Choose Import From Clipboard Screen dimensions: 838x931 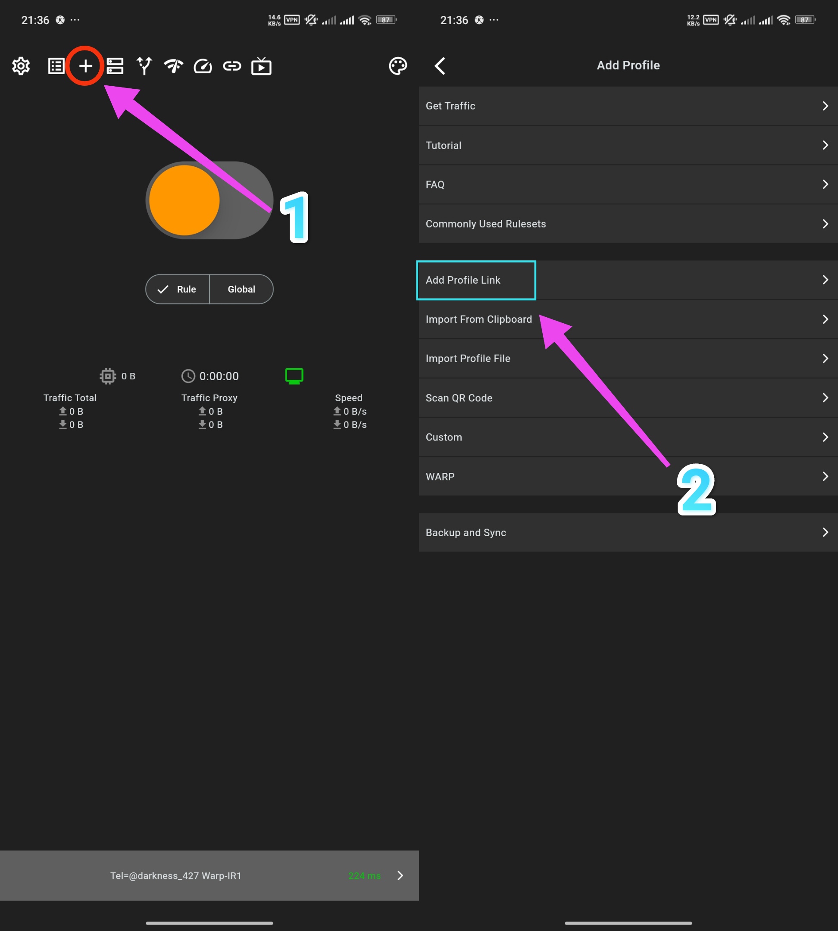click(x=478, y=319)
